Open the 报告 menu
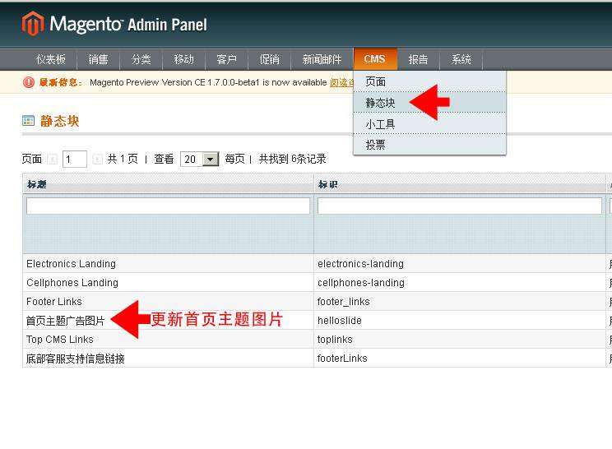The image size is (612, 449). pyautogui.click(x=418, y=59)
